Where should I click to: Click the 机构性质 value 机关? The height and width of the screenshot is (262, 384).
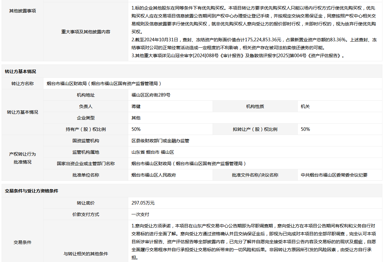click(305, 106)
